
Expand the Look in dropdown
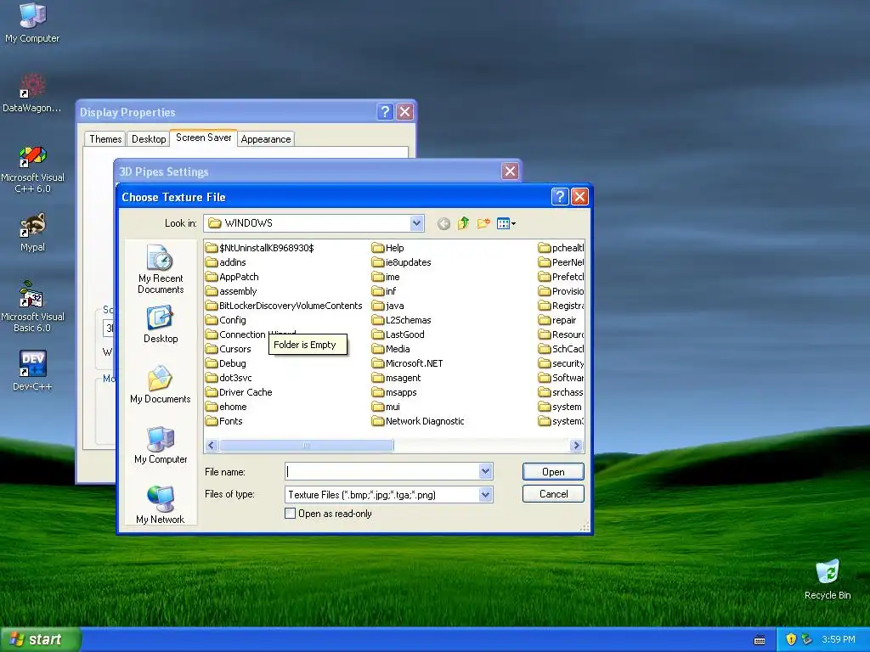416,223
